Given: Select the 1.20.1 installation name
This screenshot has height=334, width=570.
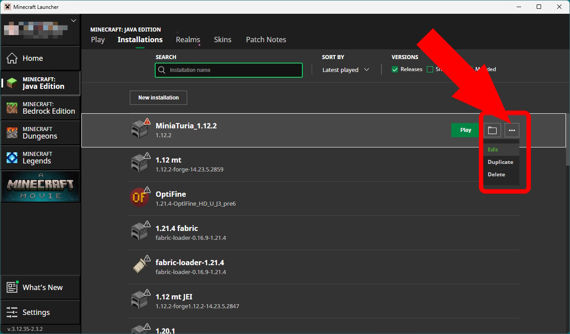Looking at the screenshot, I should pos(166,331).
